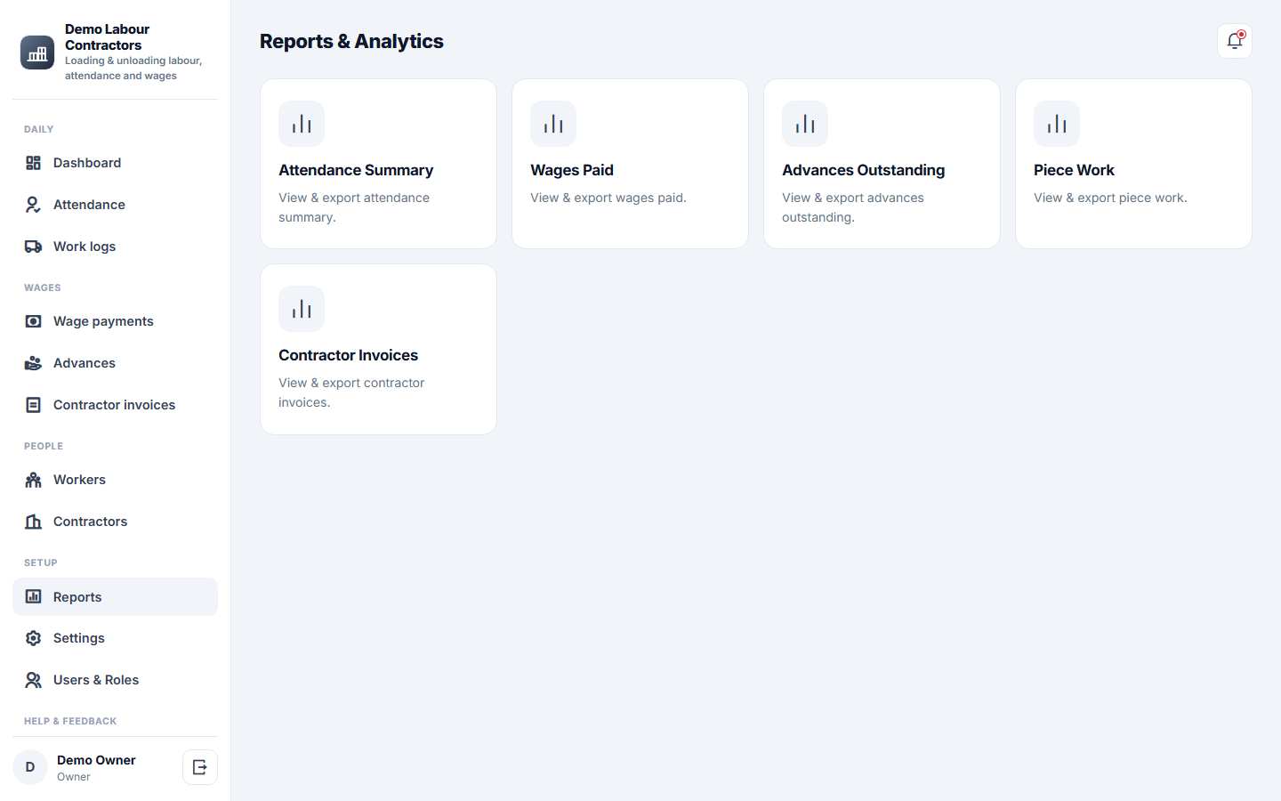
Task: Click the Workers group icon
Action: point(33,480)
